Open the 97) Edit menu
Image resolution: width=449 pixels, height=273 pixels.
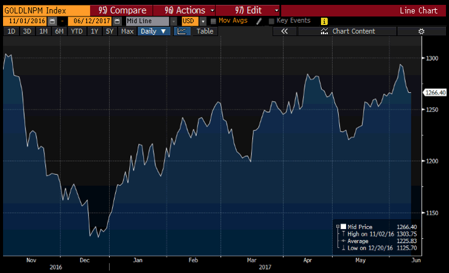click(248, 10)
